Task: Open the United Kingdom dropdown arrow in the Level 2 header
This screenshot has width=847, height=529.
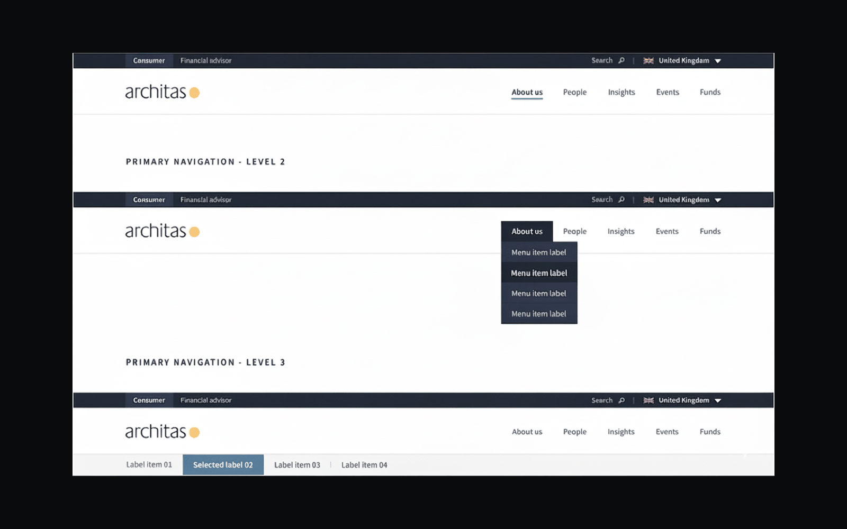Action: pyautogui.click(x=718, y=200)
